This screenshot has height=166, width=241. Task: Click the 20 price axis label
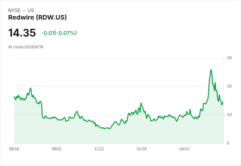pyautogui.click(x=229, y=86)
